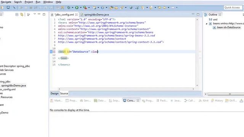Click the Suspend pause icon in toolbar
The width and height of the screenshot is (244, 137).
(26, 8)
